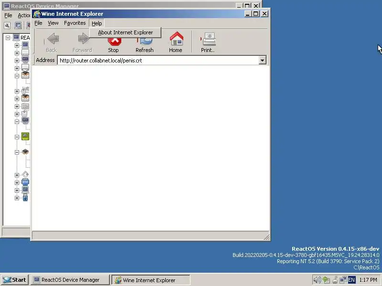
Task: Minimize the Wine Internet Explorer window
Action: pyautogui.click(x=248, y=14)
